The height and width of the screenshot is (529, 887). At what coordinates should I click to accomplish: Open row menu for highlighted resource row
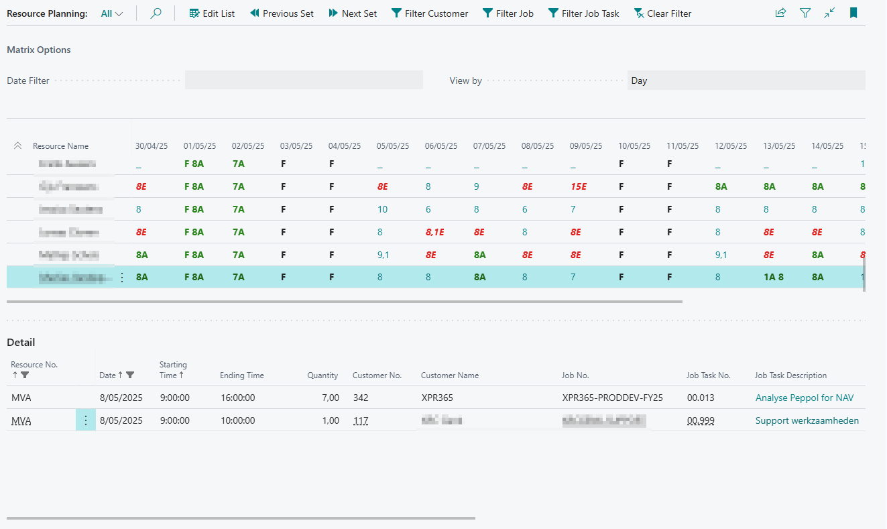(121, 278)
